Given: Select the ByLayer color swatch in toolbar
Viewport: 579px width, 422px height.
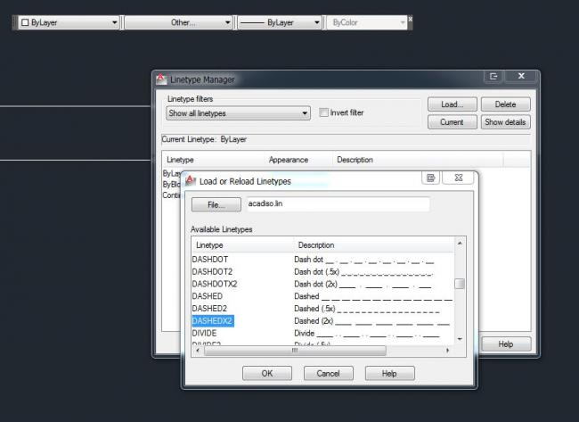Looking at the screenshot, I should (25, 22).
